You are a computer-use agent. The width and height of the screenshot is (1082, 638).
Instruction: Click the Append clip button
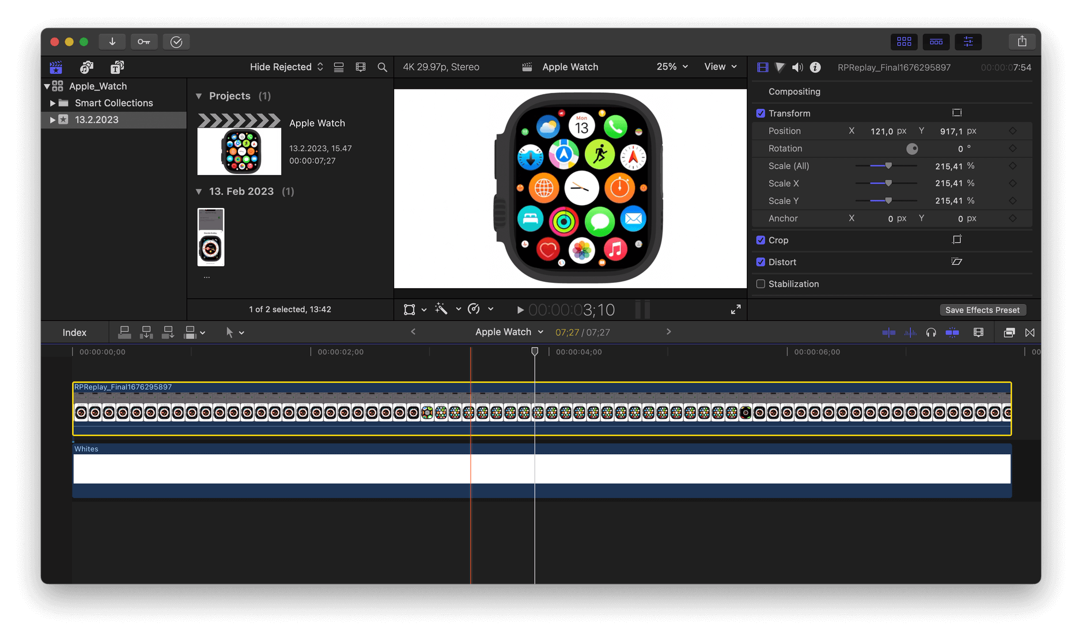[x=168, y=333]
